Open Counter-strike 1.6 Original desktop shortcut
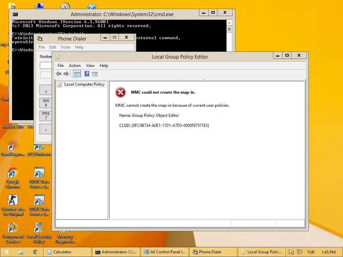 tap(13, 205)
